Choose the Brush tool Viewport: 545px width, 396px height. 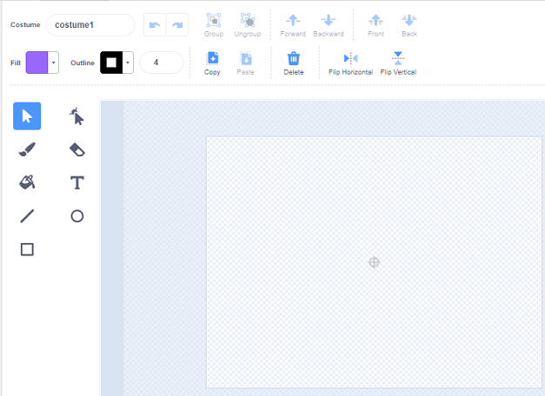pos(27,149)
